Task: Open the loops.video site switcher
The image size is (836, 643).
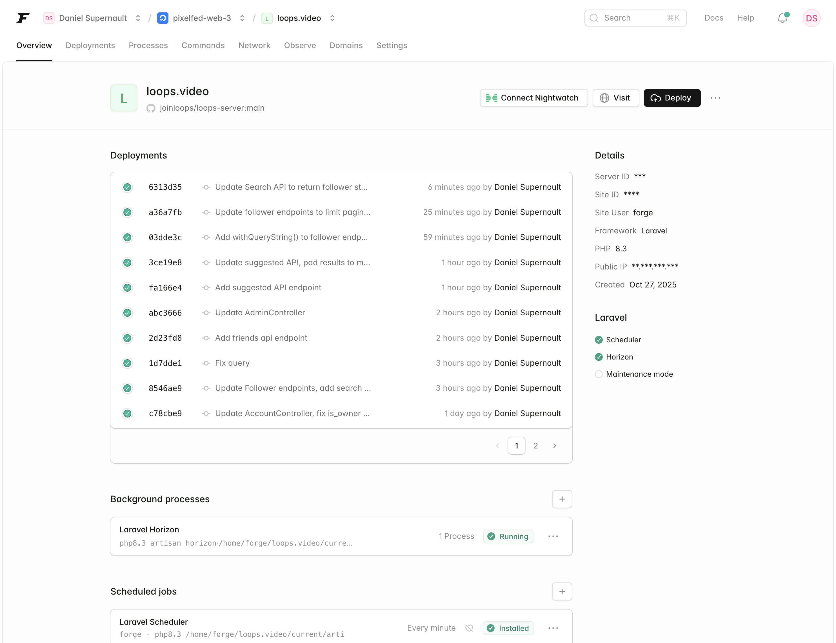Action: (x=332, y=18)
